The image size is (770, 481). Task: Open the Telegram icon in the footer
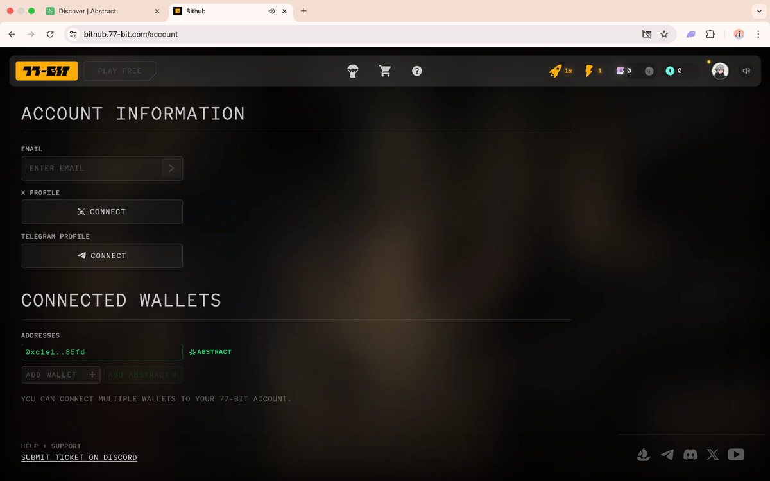tap(667, 455)
